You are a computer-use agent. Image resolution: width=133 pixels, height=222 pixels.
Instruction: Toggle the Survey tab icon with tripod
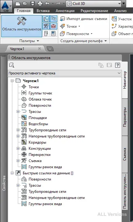[x=46, y=26]
